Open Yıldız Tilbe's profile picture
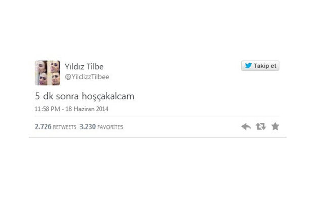Screen dimensions: 324x214 pos(48,73)
